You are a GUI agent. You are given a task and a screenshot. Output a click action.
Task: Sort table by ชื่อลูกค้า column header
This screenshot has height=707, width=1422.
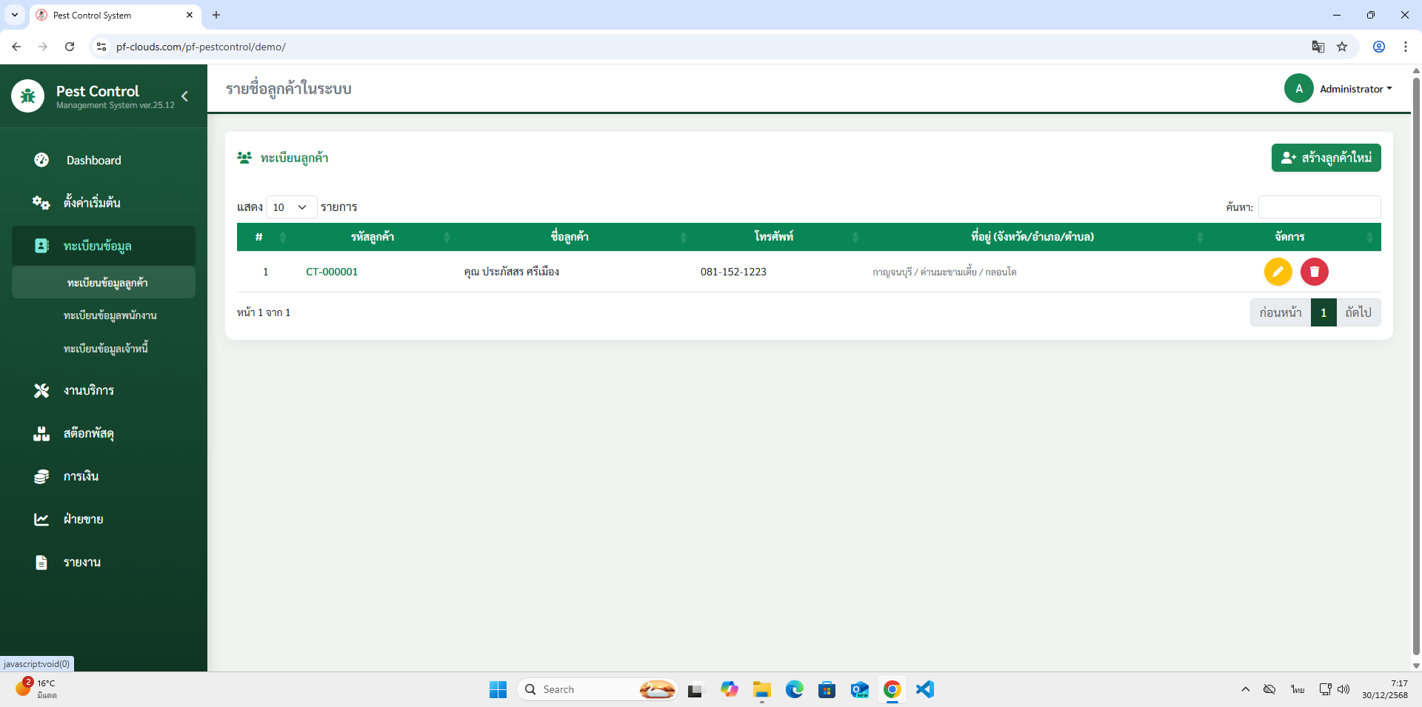570,237
